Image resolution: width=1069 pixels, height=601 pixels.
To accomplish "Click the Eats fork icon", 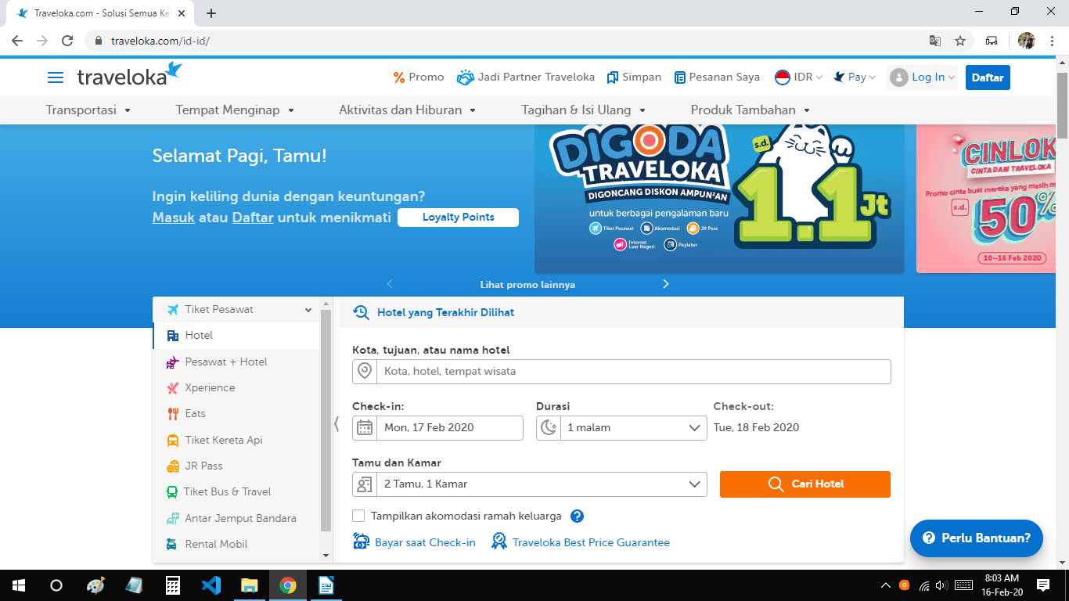I will [x=171, y=413].
